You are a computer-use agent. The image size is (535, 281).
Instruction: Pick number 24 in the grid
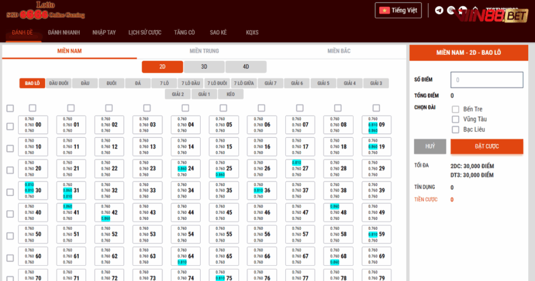pos(186,169)
